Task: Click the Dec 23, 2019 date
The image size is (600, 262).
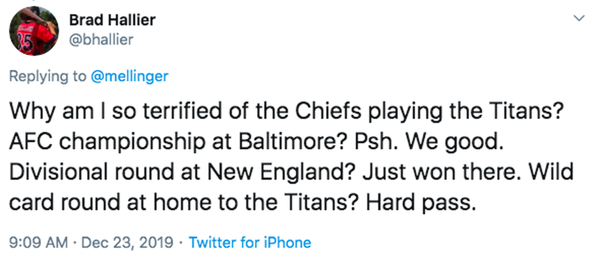Action: click(127, 243)
